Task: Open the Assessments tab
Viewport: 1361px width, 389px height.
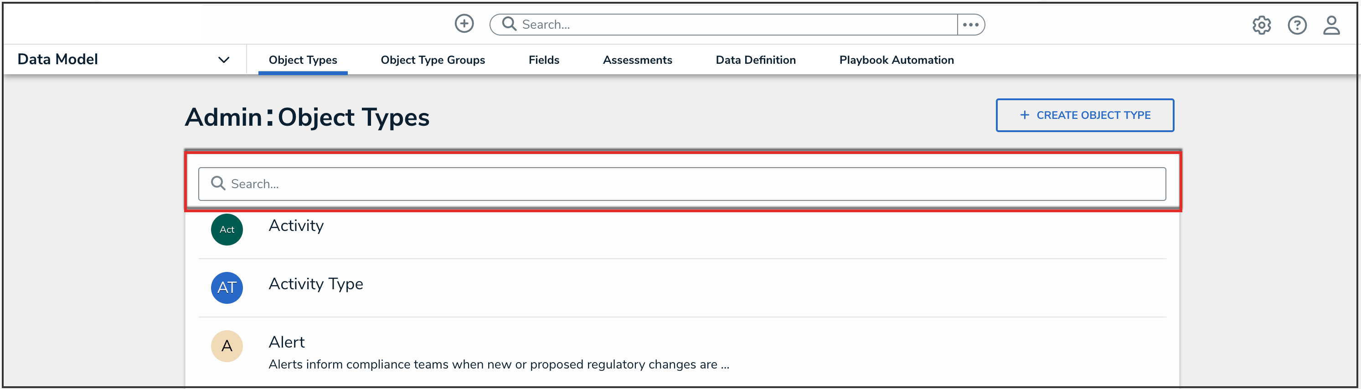Action: (637, 60)
